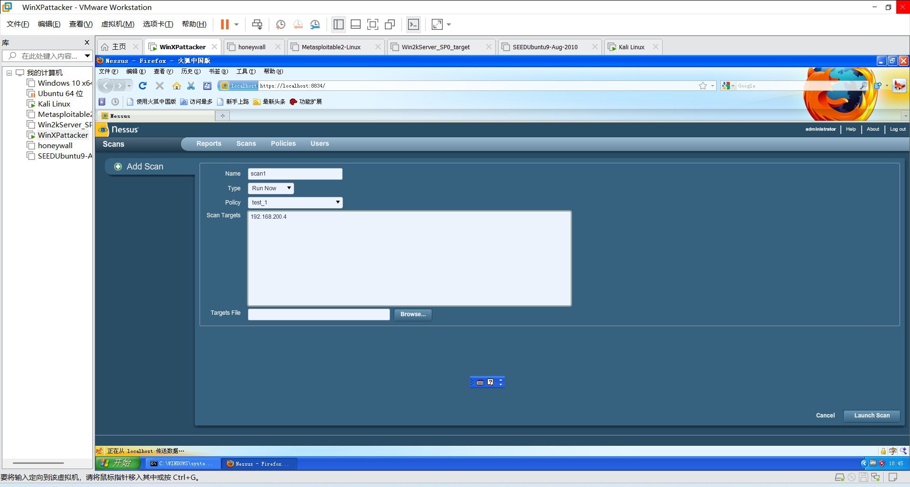
Task: Select Win2kServer_SP0_target in the library tree
Action: point(59,125)
